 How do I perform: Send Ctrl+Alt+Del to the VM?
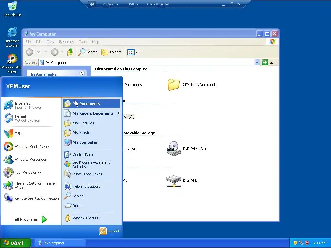158,4
